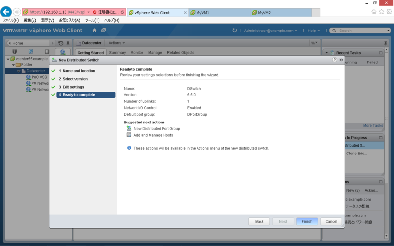Select the PoC VSS network item

coord(36,77)
